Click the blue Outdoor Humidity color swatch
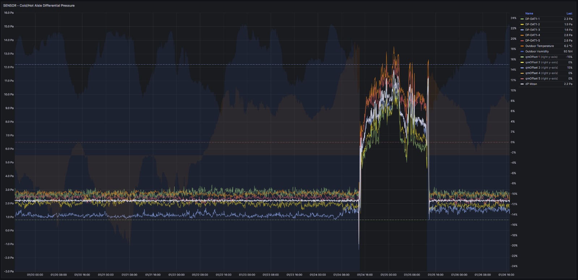 click(522, 51)
